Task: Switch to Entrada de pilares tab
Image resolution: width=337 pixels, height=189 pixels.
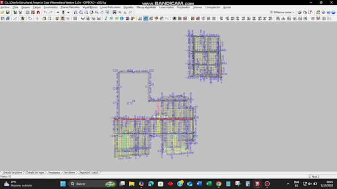Action: point(13,173)
